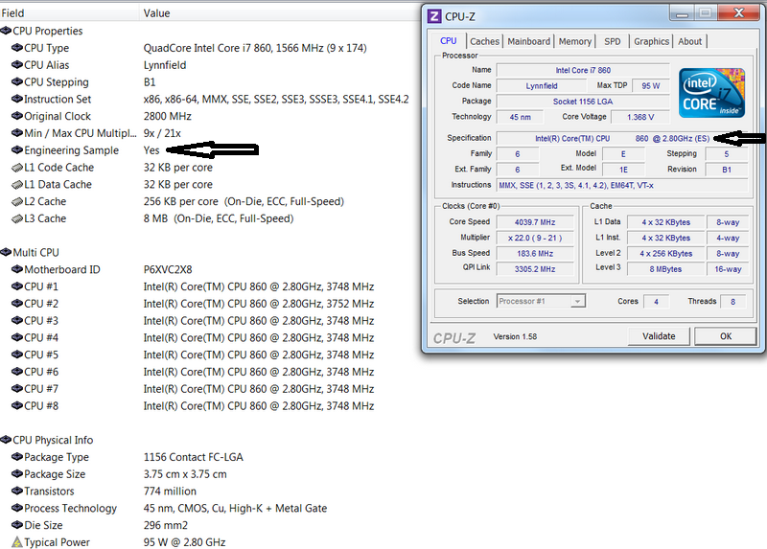Click the Name field Intel Core i7 860

point(583,70)
